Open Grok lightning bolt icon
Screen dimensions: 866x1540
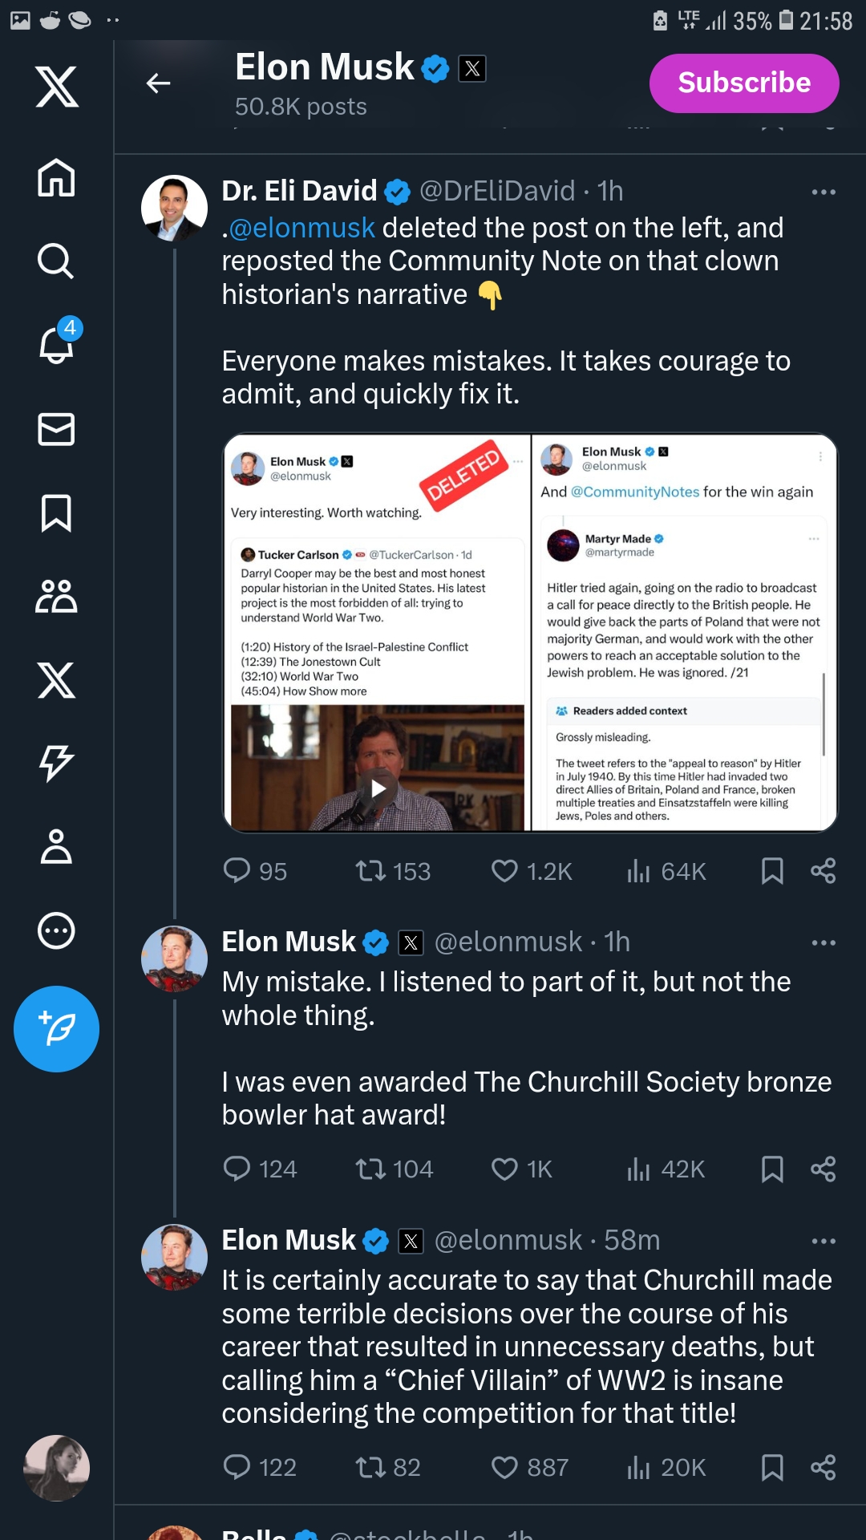[56, 763]
